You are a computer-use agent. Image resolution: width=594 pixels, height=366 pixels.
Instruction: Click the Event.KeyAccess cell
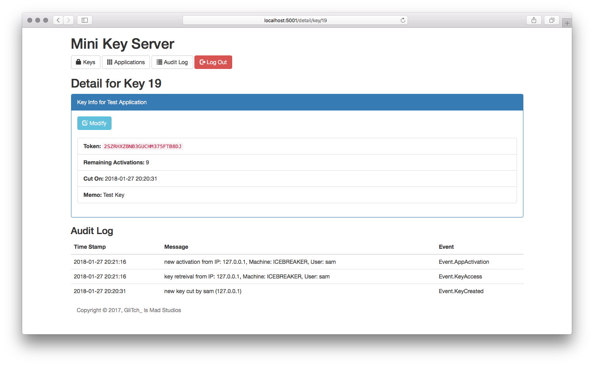460,276
